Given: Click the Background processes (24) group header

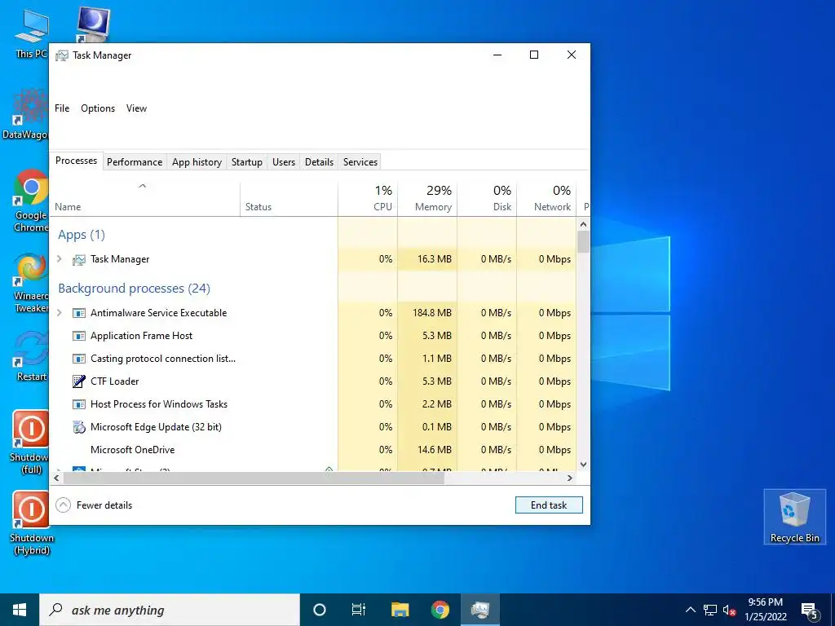Looking at the screenshot, I should (x=135, y=289).
